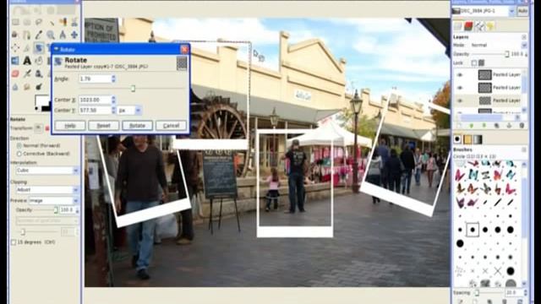Toggle lock pixels checkbox in Layers

pyautogui.click(x=474, y=63)
